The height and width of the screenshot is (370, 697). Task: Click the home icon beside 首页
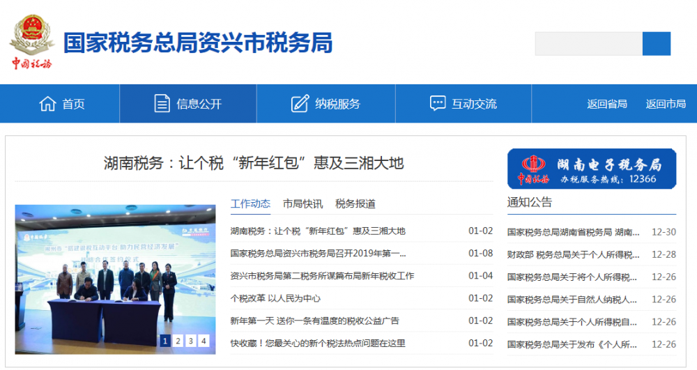tap(47, 104)
